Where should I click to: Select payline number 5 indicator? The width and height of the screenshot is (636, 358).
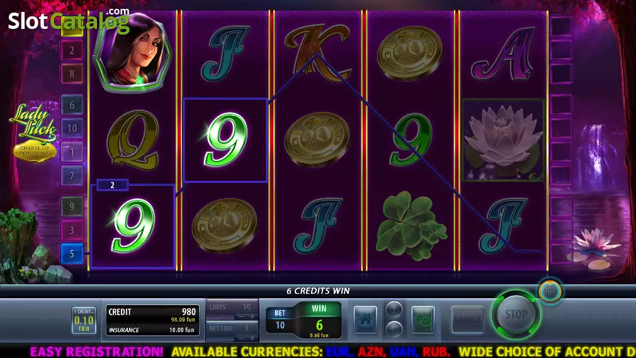click(x=72, y=254)
